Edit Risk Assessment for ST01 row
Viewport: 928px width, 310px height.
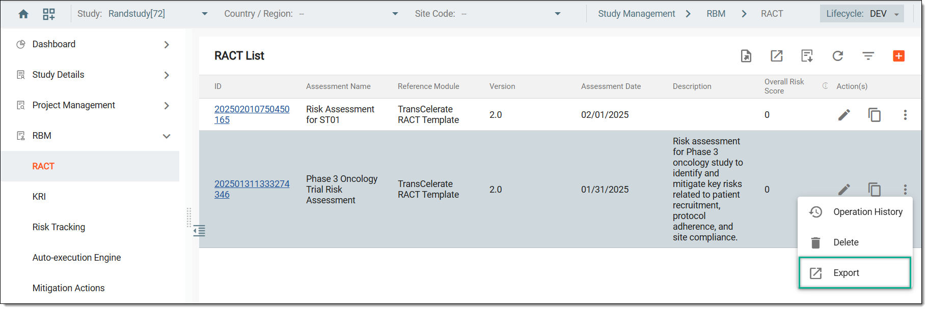click(844, 115)
